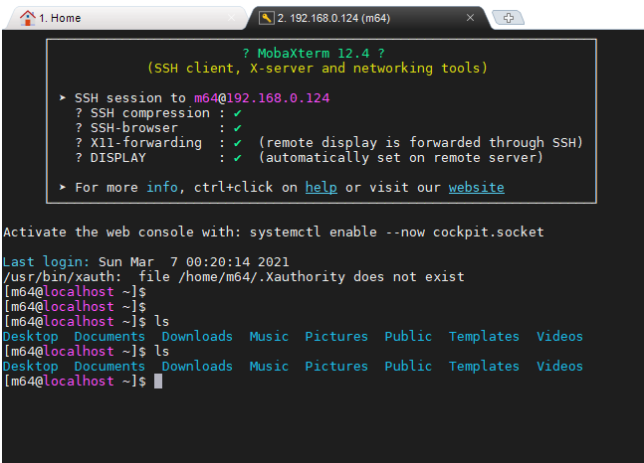This screenshot has height=463, width=644.
Task: Click the SSH client subtitle line
Action: click(x=318, y=69)
